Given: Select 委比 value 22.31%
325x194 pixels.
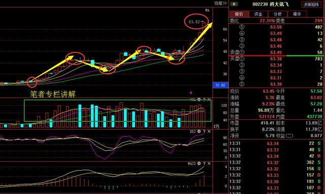Looking at the screenshot, I should (267, 21).
